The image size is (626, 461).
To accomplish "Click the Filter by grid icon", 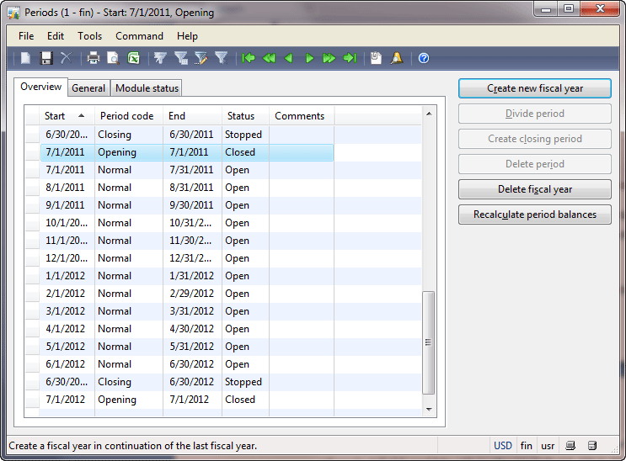I will click(x=181, y=58).
